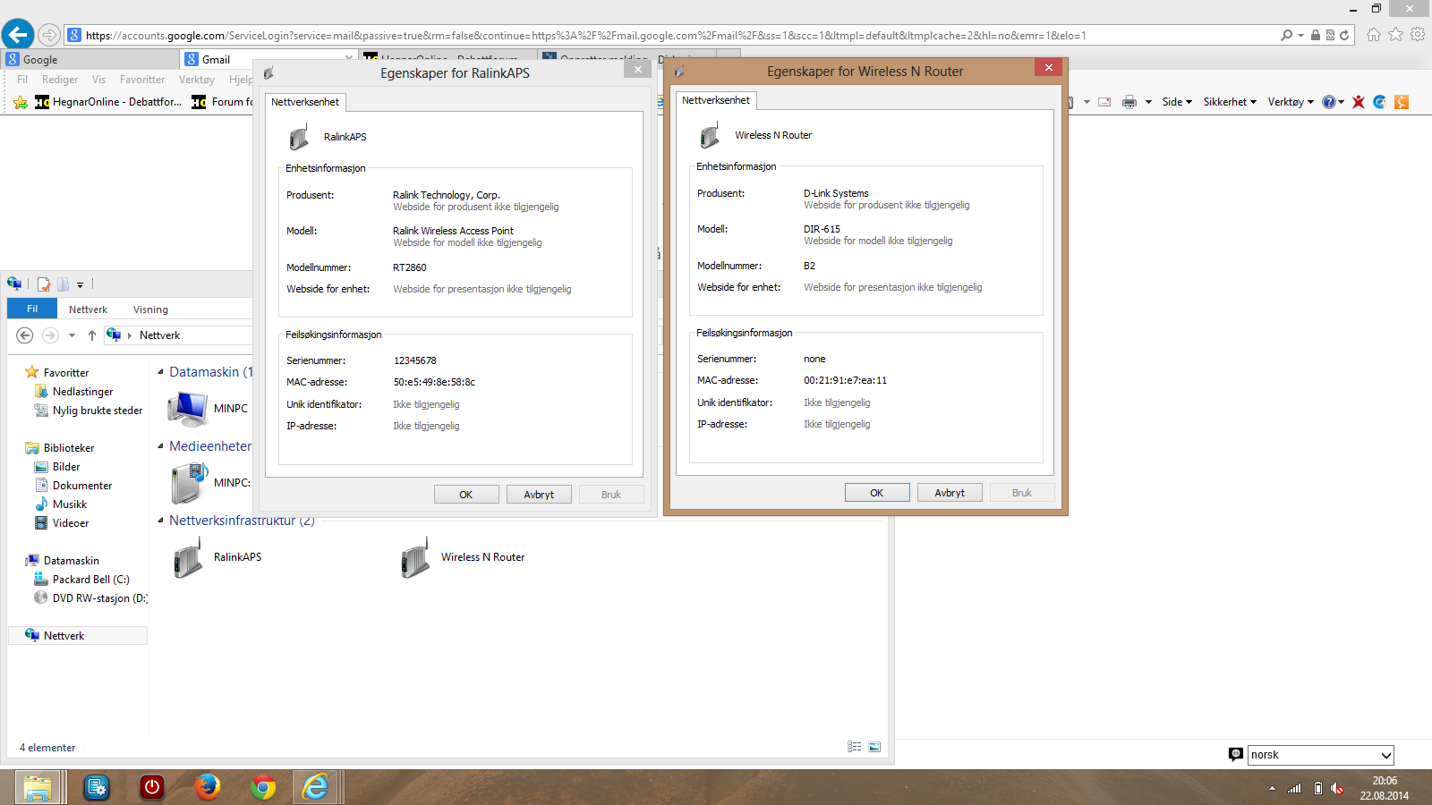Open Chrome from the taskbar

(263, 787)
